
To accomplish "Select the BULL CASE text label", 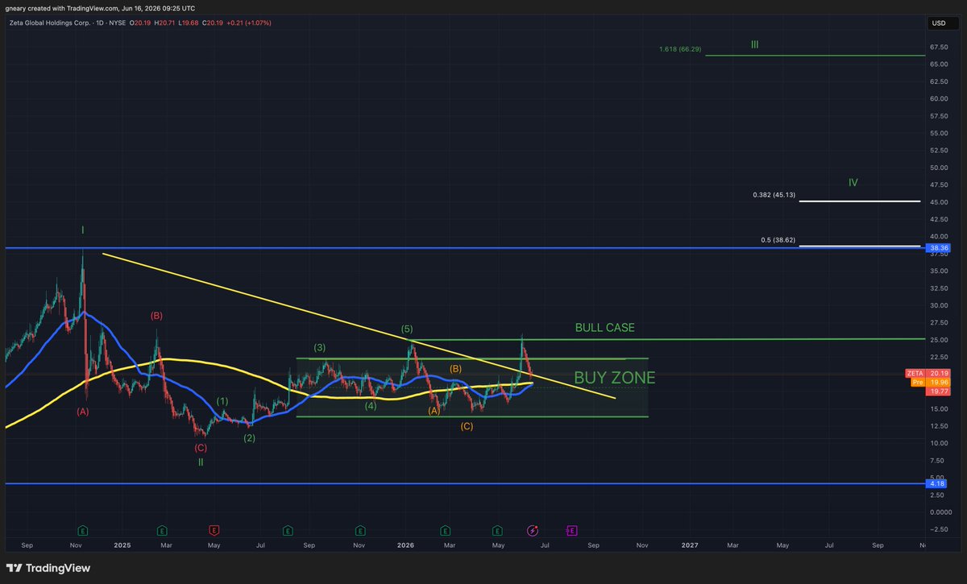I will (x=604, y=328).
